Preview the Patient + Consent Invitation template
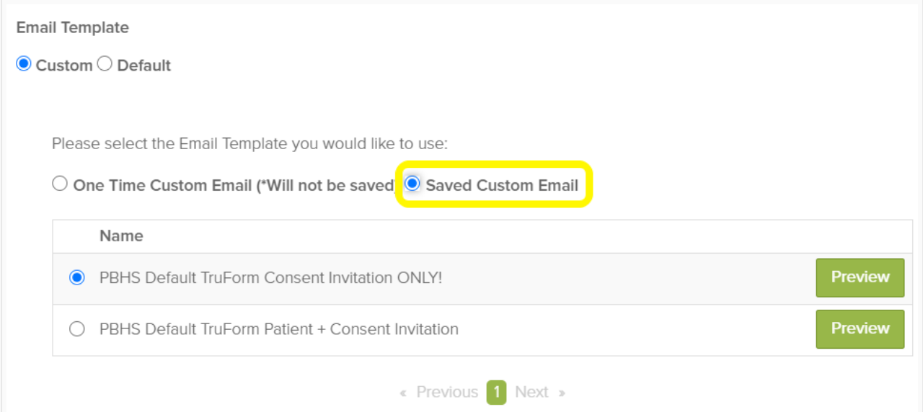The image size is (923, 412). coord(860,328)
